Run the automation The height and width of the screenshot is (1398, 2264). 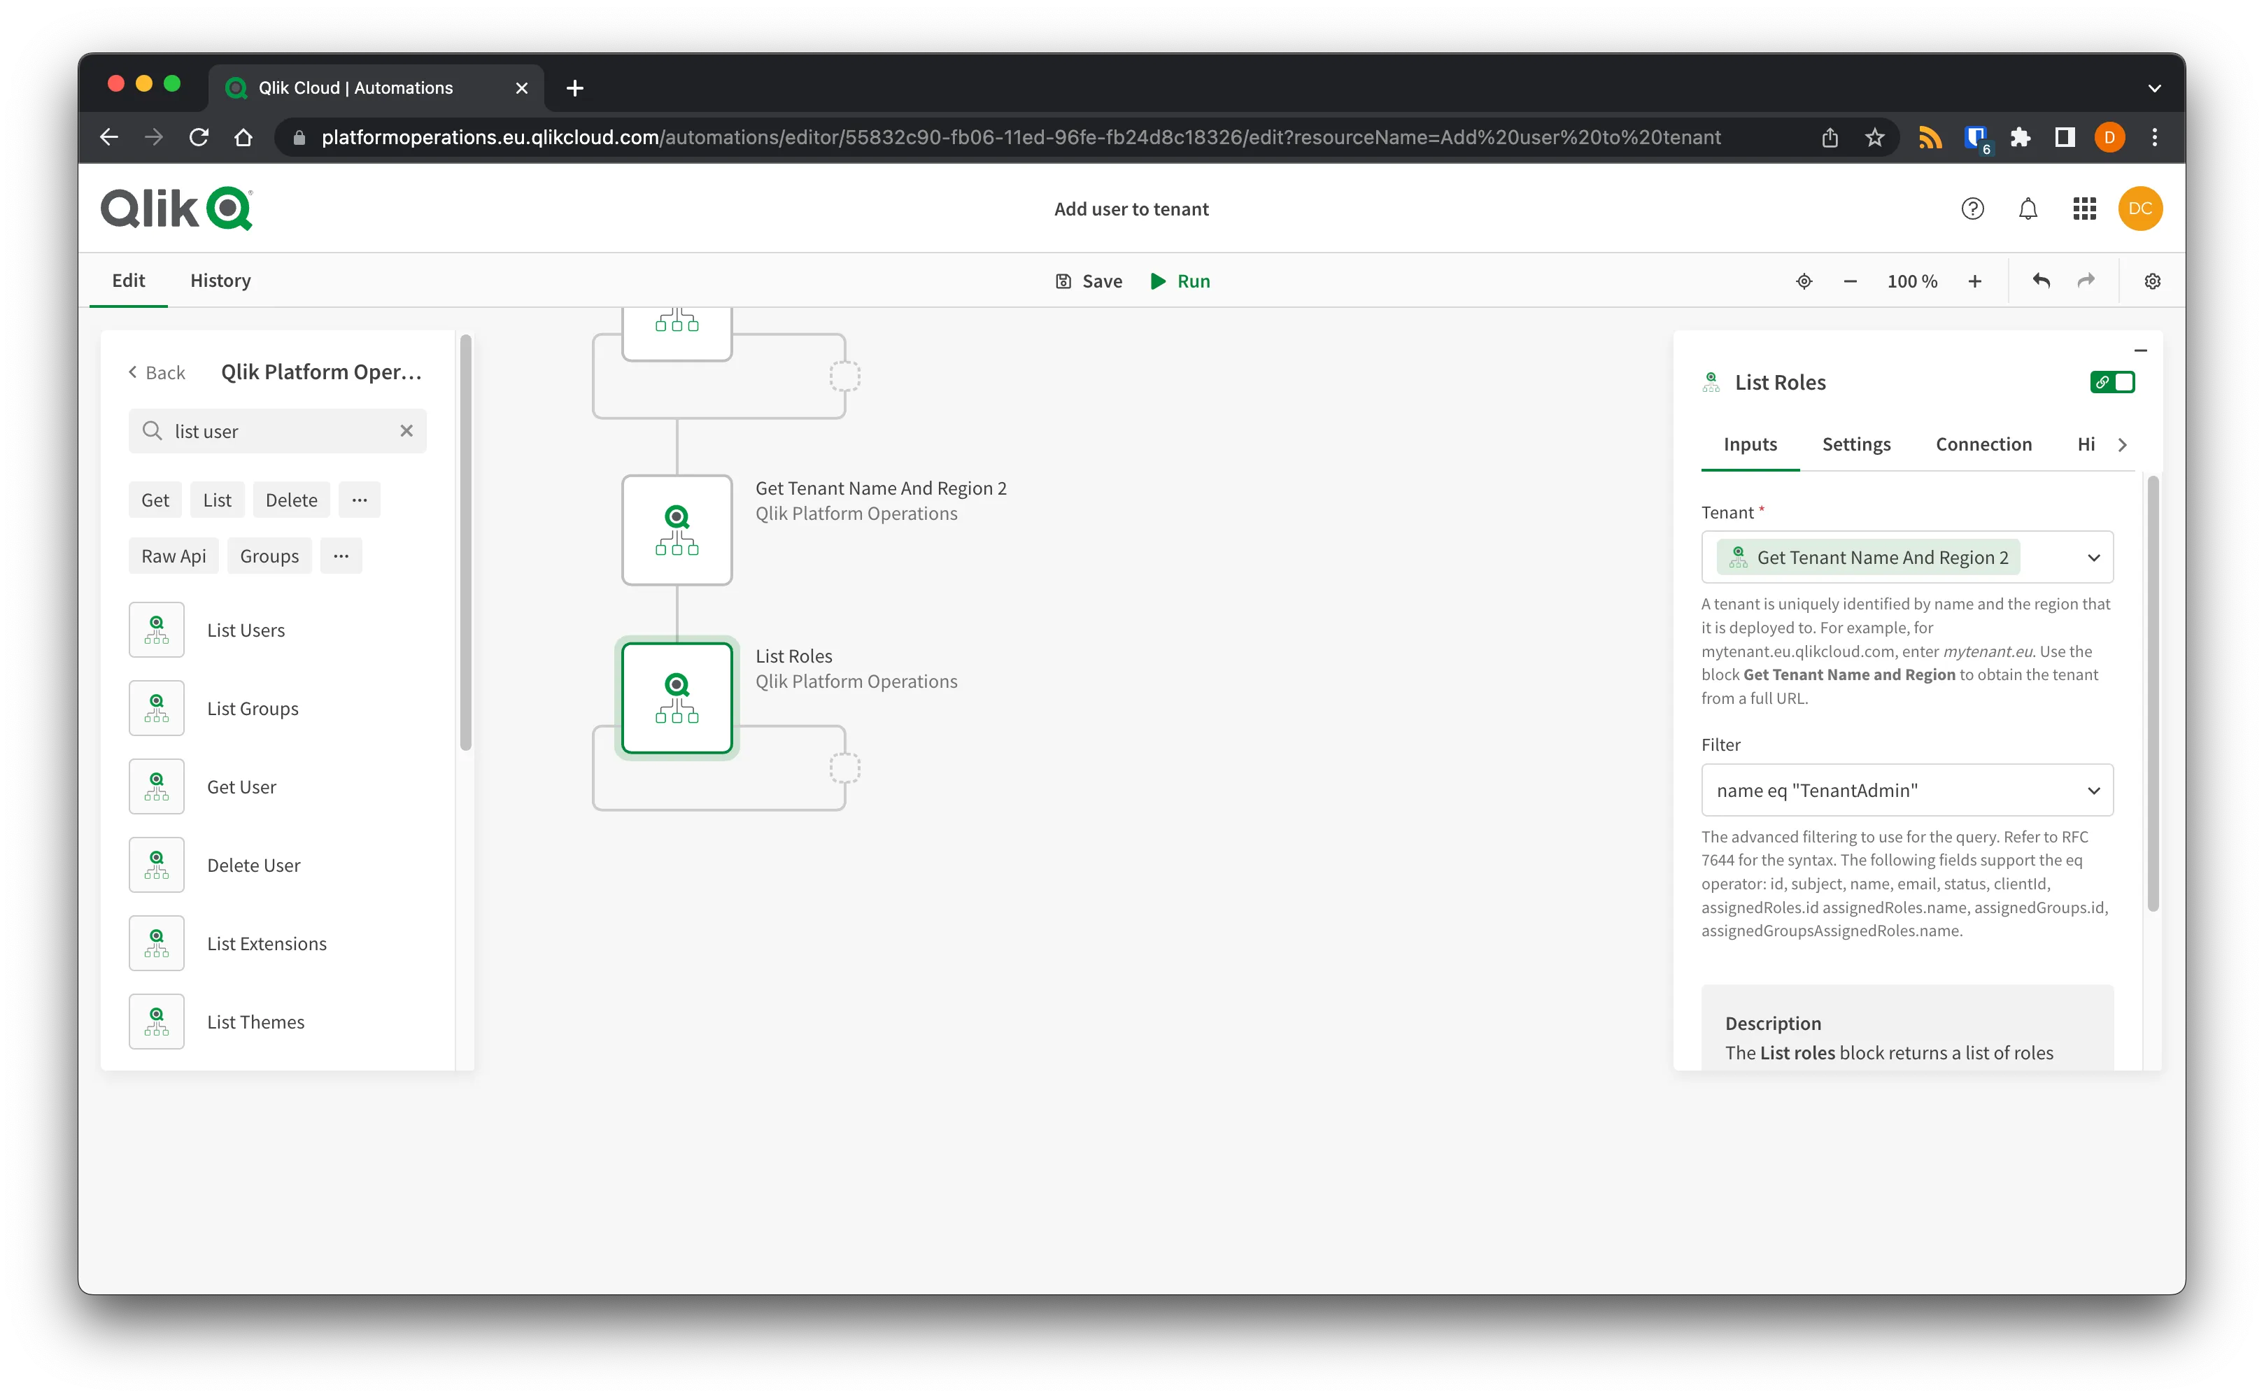pyautogui.click(x=1180, y=281)
